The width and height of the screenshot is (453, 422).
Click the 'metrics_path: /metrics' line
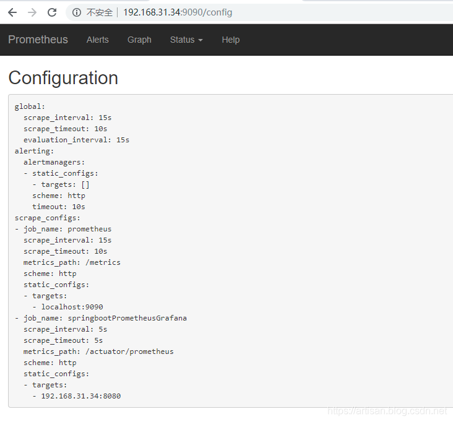pos(72,262)
